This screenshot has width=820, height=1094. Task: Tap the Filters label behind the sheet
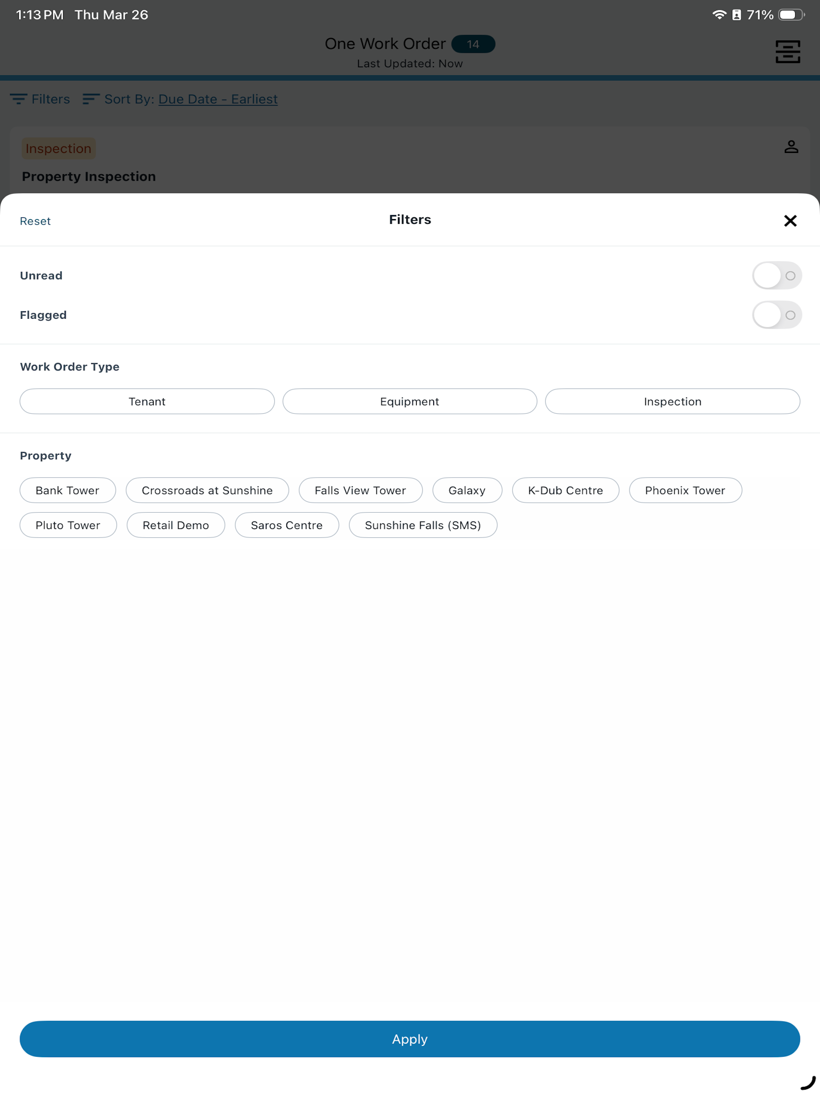[50, 99]
